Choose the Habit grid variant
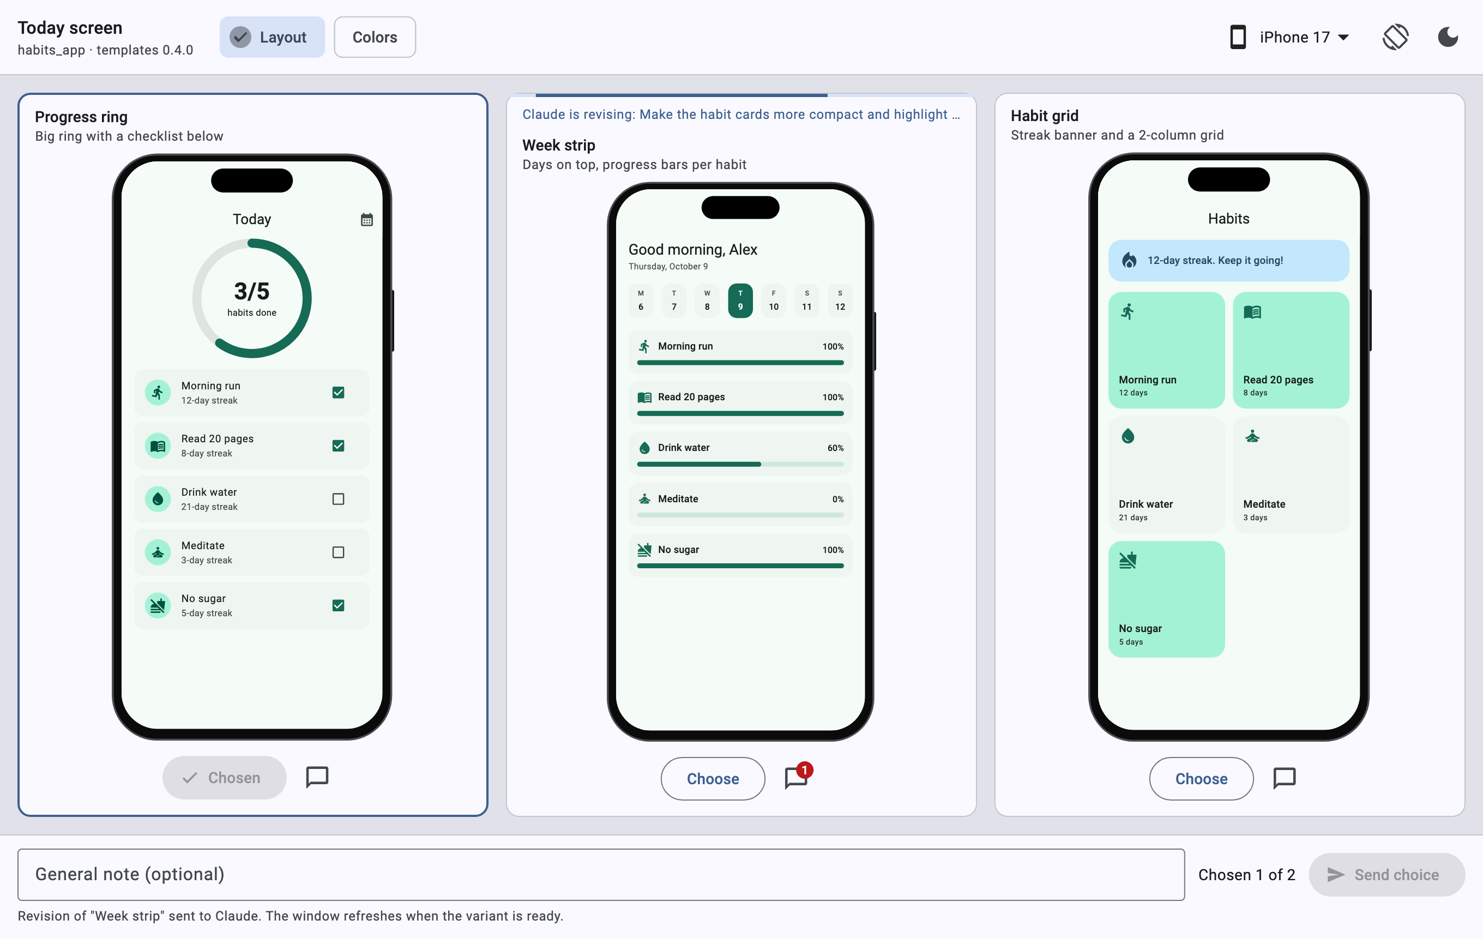The height and width of the screenshot is (938, 1483). [x=1201, y=778]
